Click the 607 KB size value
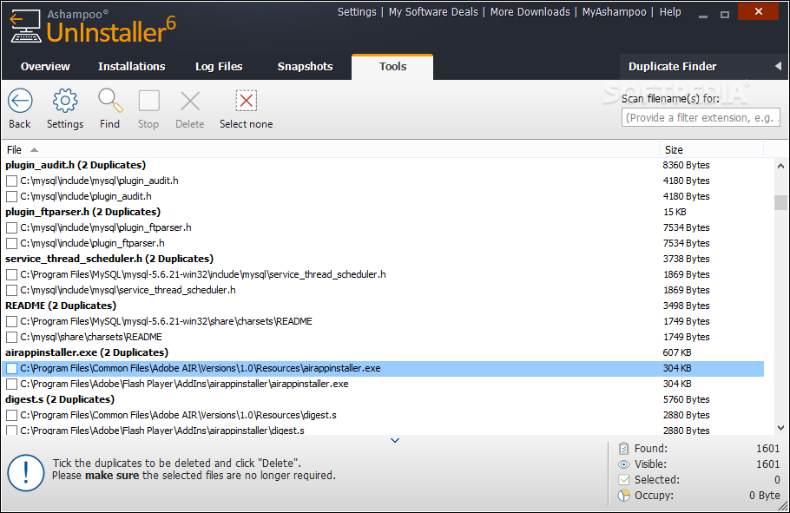790x513 pixels. (x=677, y=352)
